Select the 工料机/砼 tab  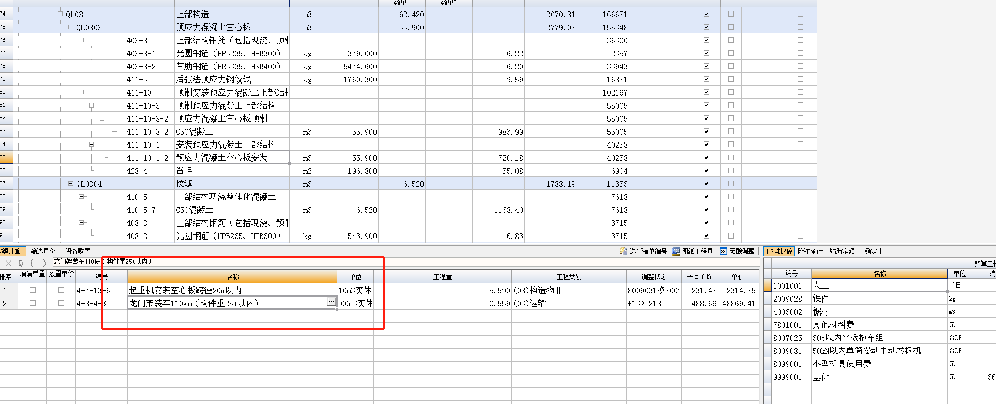pyautogui.click(x=779, y=251)
